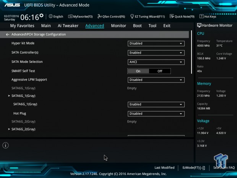Screen dimensions: 237x178
Task: Click the Last Modified button
Action: [164, 168]
